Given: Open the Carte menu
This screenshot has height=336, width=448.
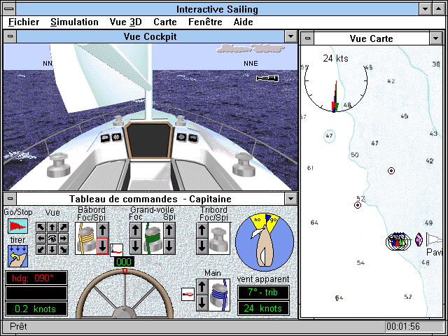Looking at the screenshot, I should 165,22.
